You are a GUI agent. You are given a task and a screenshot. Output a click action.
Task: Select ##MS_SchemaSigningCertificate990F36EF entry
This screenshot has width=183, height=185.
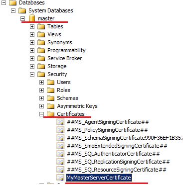pyautogui.click(x=125, y=138)
